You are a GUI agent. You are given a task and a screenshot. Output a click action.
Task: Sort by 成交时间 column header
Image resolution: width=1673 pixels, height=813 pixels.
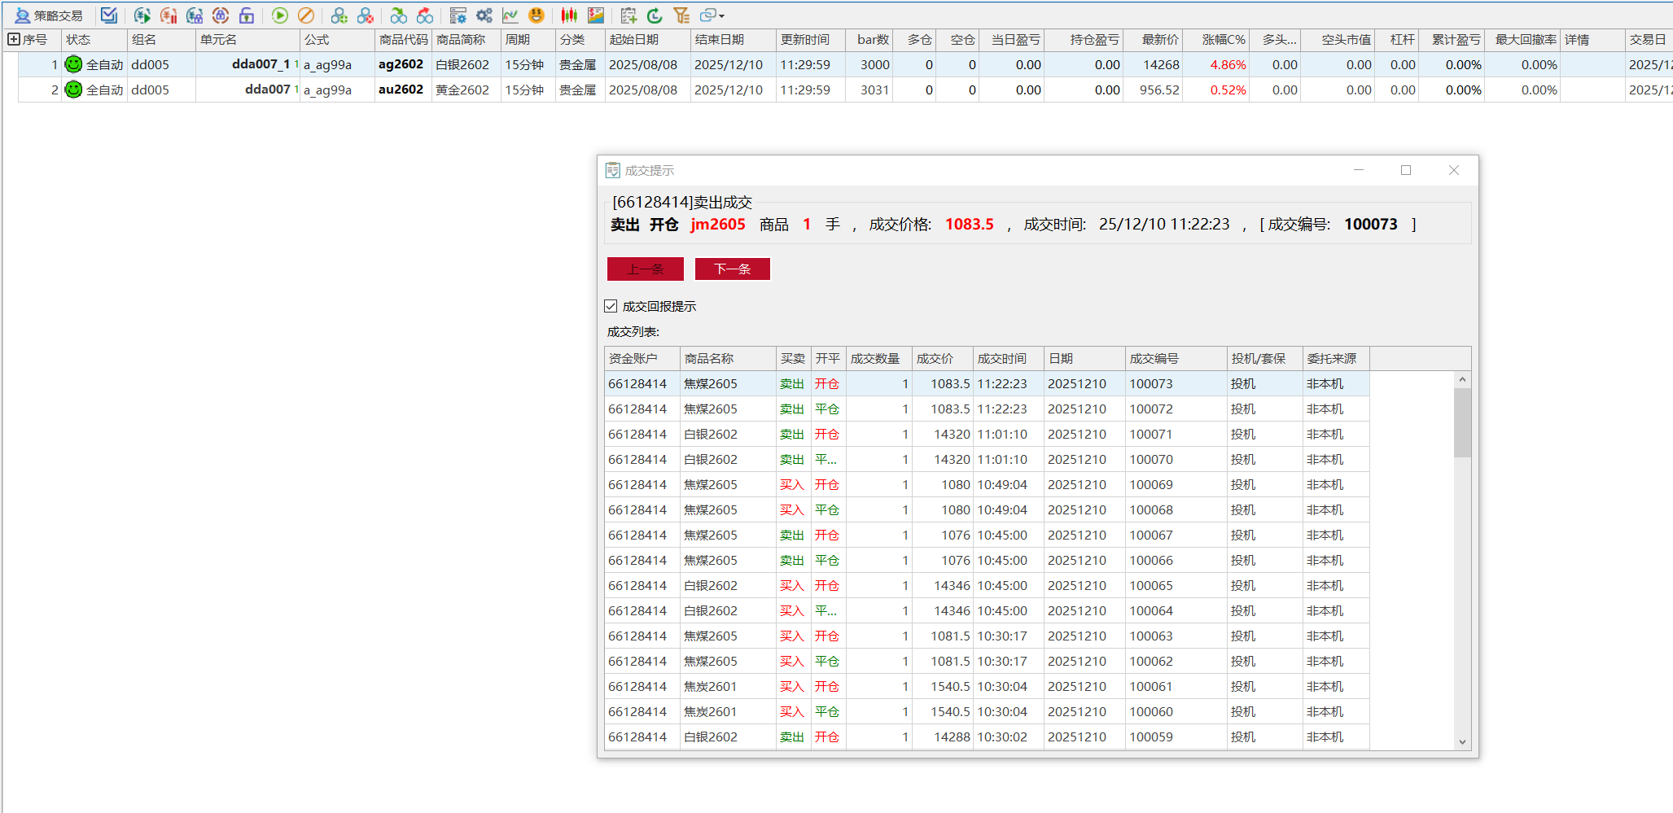pyautogui.click(x=1008, y=359)
